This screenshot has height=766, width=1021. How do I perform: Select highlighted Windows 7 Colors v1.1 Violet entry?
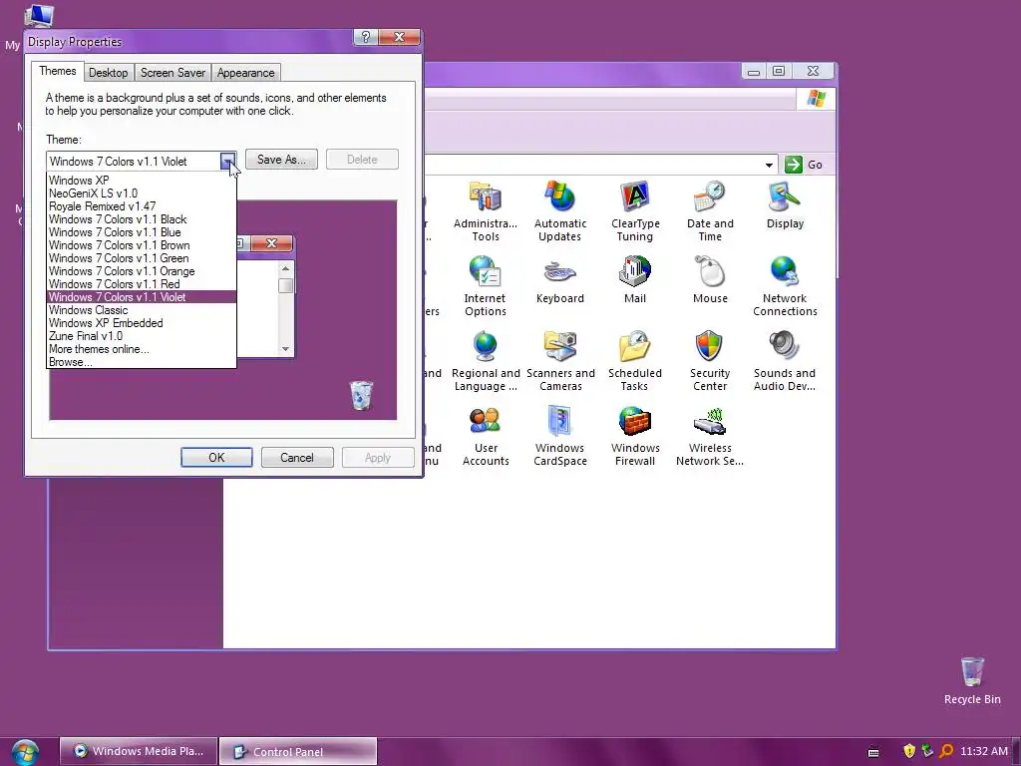[x=142, y=297]
